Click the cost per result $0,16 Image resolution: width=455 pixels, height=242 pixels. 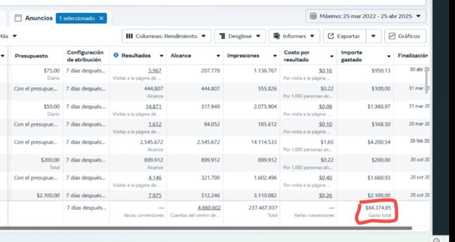(x=325, y=70)
